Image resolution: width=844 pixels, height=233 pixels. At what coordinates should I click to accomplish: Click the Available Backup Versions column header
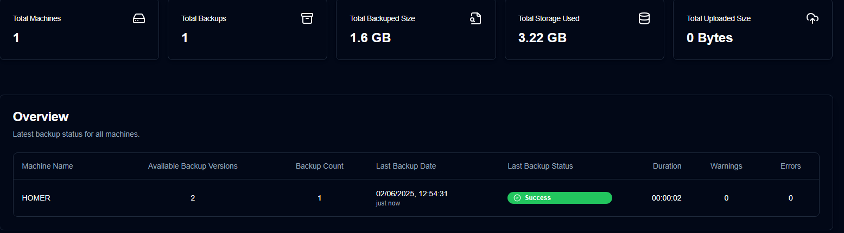[x=193, y=166]
